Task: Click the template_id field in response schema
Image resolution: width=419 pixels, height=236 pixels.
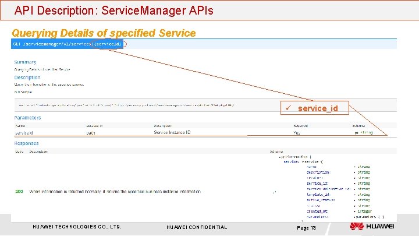Action: 318,195
